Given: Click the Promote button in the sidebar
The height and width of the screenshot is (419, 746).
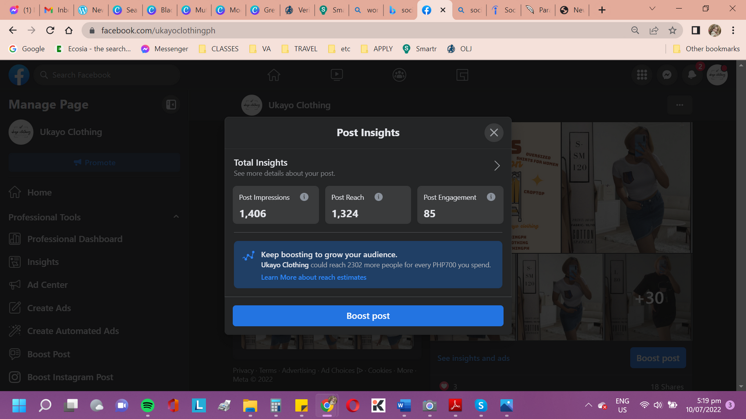Looking at the screenshot, I should [94, 162].
